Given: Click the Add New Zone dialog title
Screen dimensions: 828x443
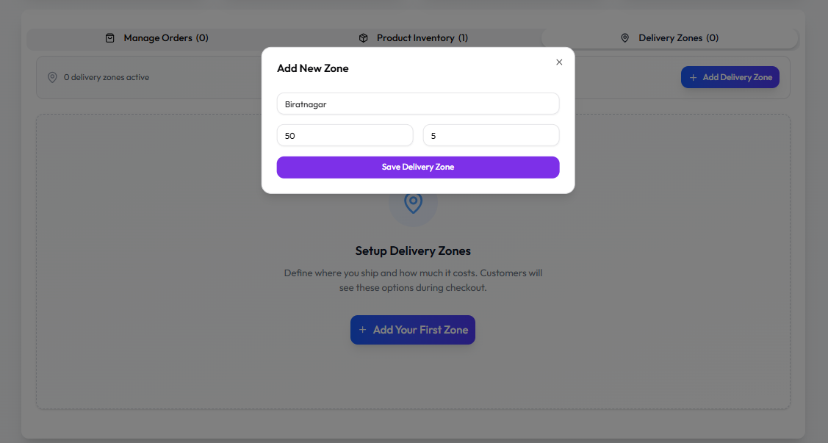Looking at the screenshot, I should 313,68.
